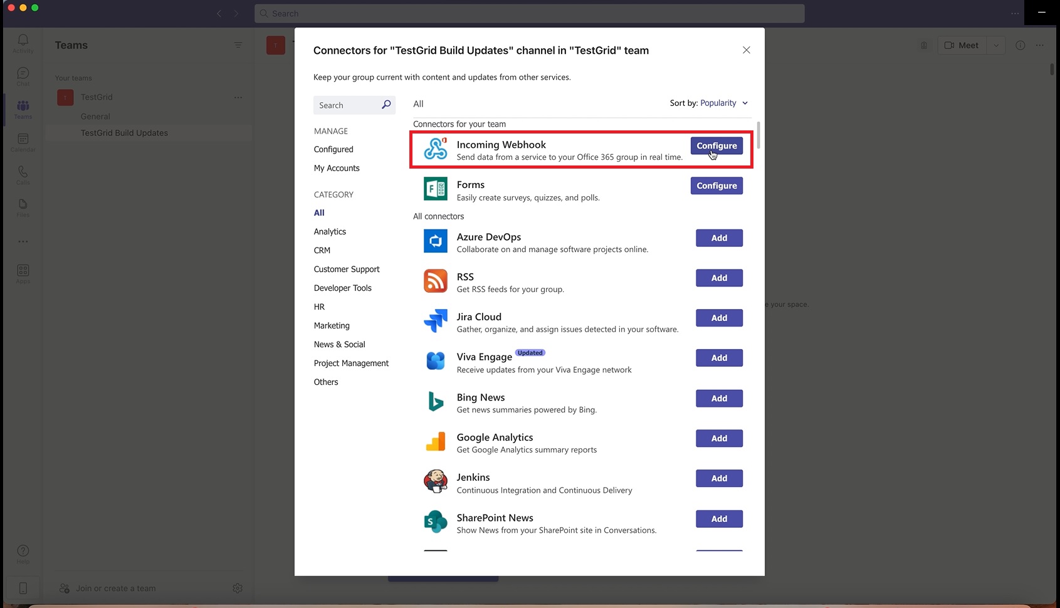1060x608 pixels.
Task: Select the HR category
Action: (x=319, y=307)
